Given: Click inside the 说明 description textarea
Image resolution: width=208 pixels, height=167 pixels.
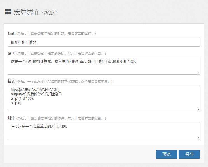Looking at the screenshot, I should click(x=104, y=66).
